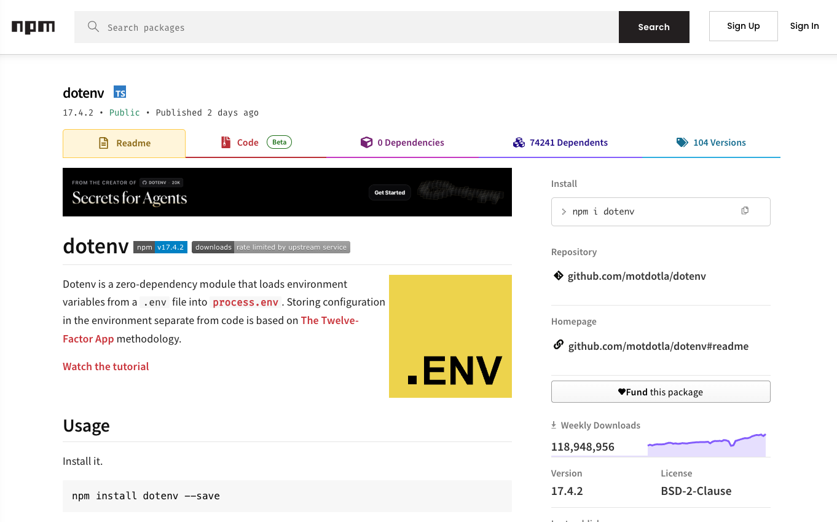Click the TypeScript TS badge icon
This screenshot has height=522, width=837.
120,93
